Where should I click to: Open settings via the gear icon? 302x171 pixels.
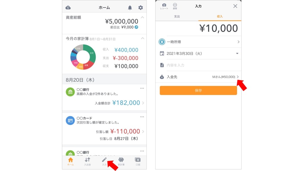pos(141,8)
